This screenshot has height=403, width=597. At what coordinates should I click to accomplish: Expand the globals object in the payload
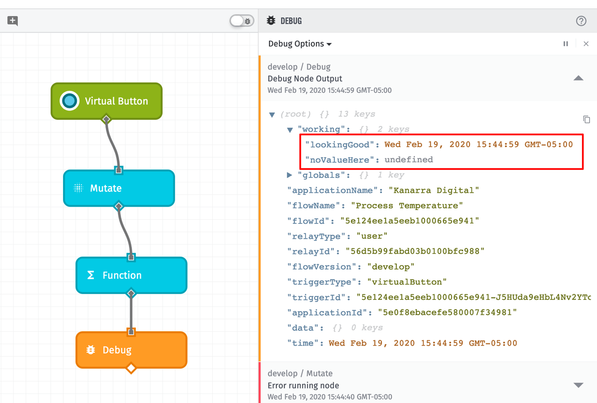[x=290, y=175]
